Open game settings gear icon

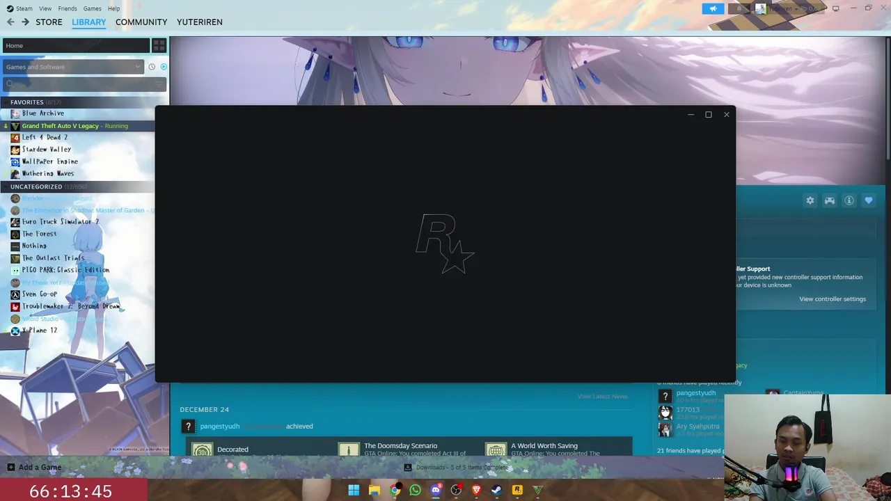(x=810, y=200)
